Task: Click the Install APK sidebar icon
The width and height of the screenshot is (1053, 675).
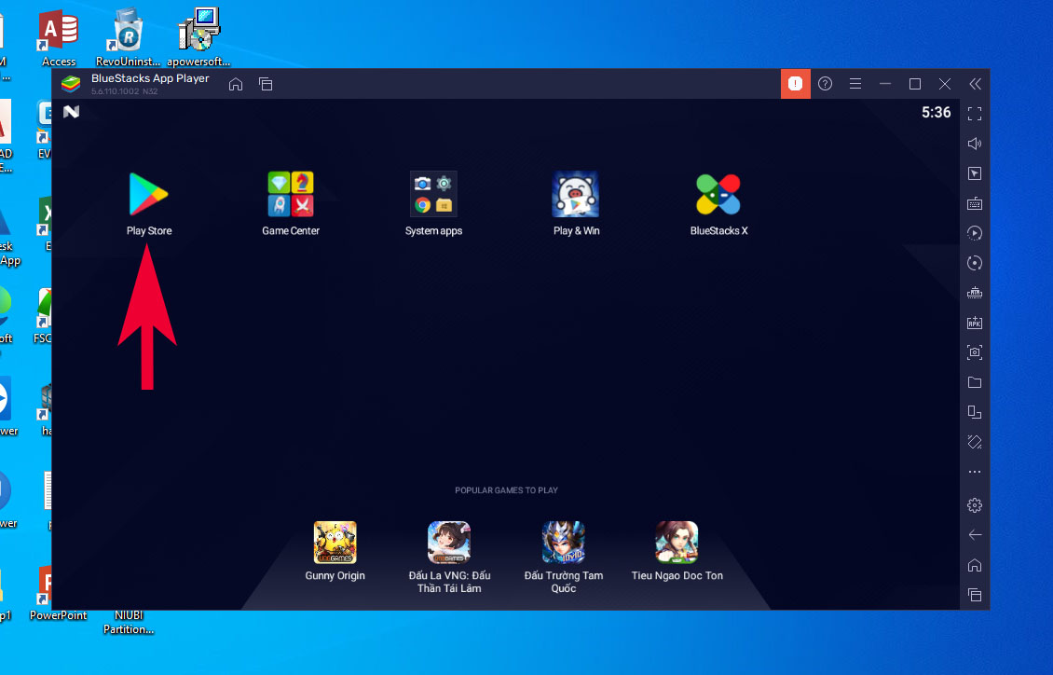Action: (x=975, y=323)
